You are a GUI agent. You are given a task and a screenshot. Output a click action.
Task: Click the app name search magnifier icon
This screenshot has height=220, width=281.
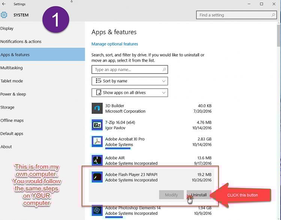click(x=164, y=69)
